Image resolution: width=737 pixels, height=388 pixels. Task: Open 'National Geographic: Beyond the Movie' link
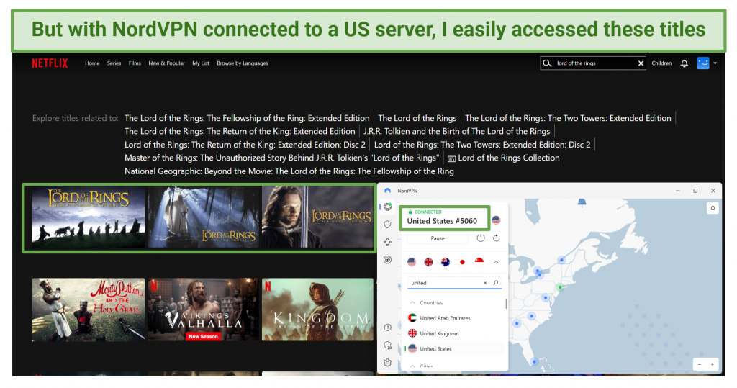point(289,171)
